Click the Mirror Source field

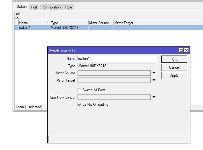pyautogui.click(x=114, y=73)
